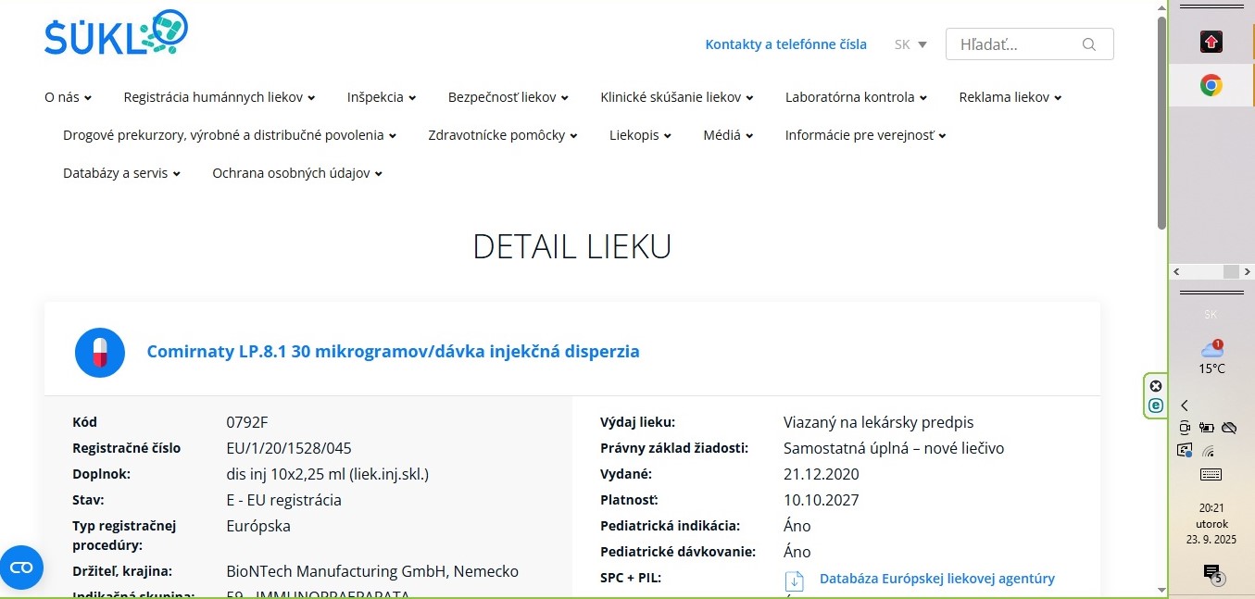This screenshot has width=1255, height=599.
Task: Click the page vertical scrollbar thumb
Action: click(1161, 120)
